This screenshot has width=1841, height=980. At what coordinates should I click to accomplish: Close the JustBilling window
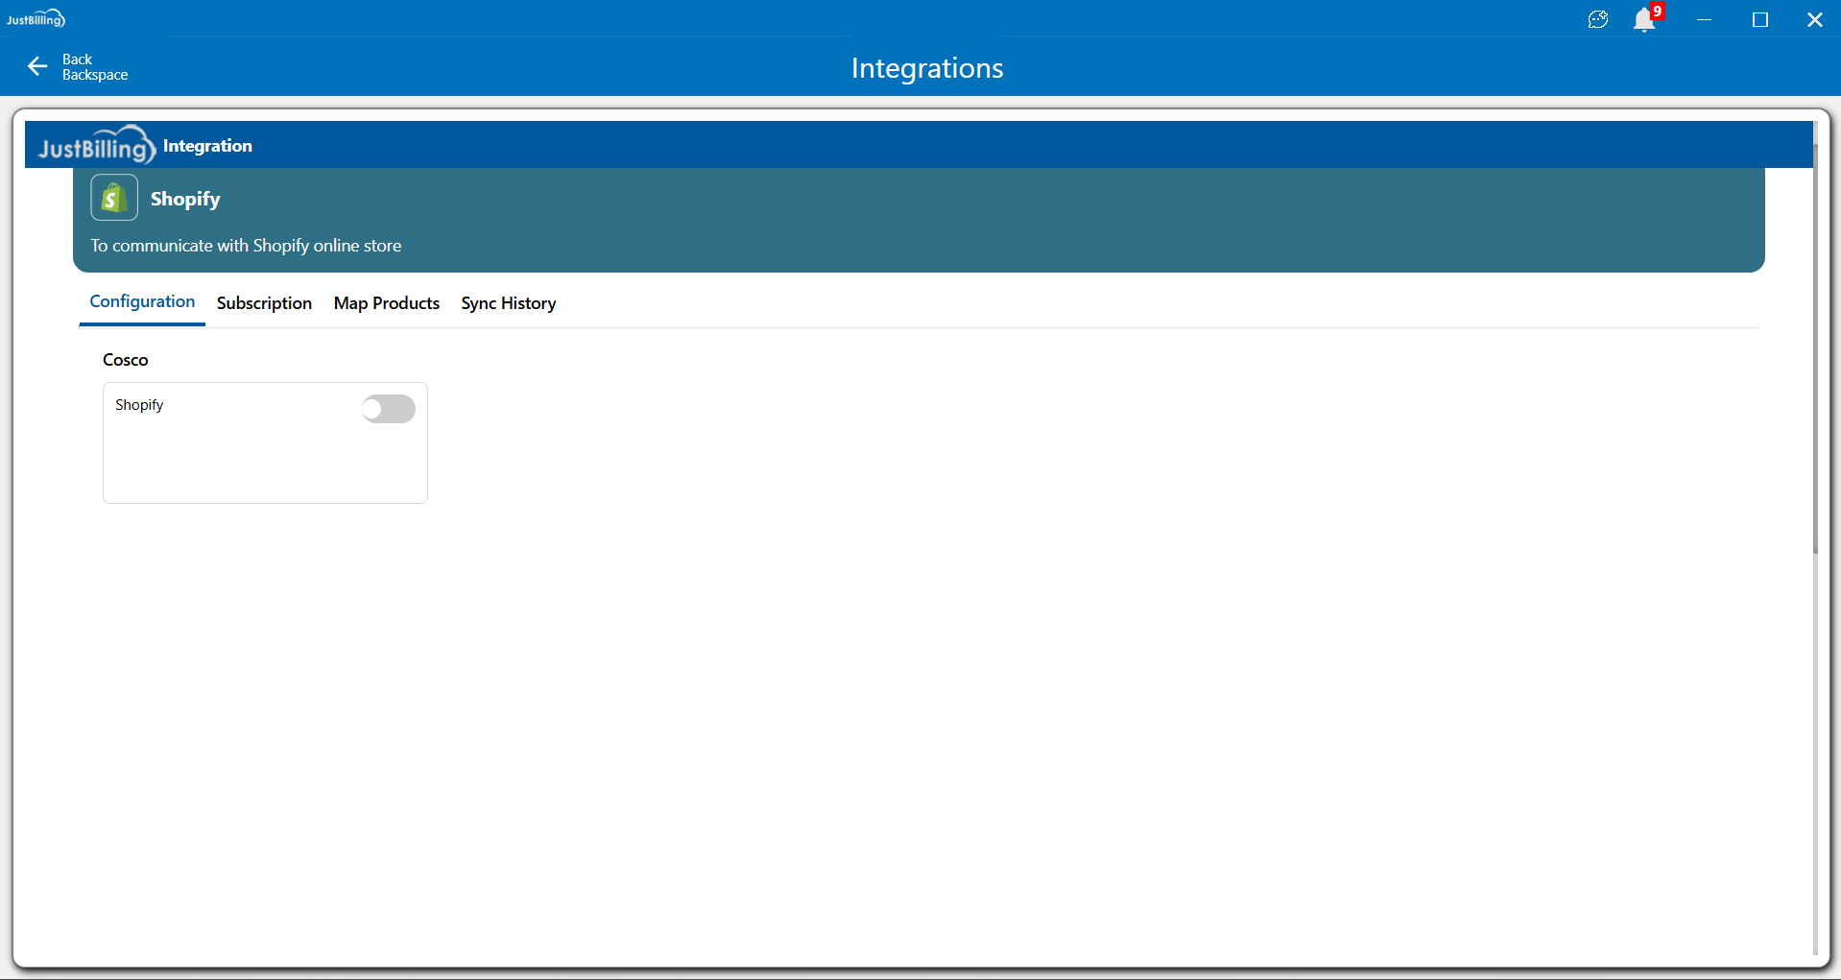pos(1814,19)
